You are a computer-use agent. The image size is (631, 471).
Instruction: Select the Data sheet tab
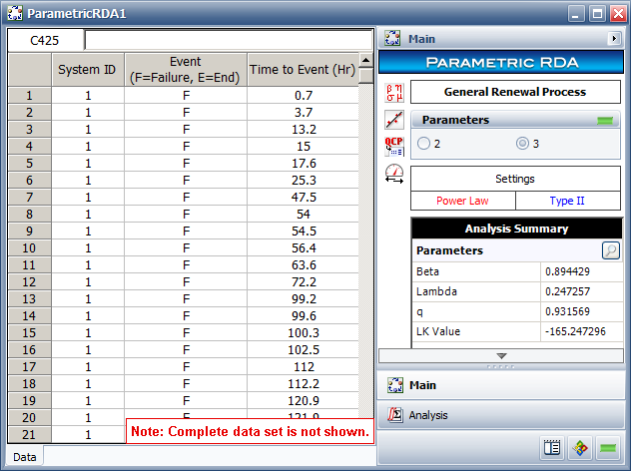point(25,456)
